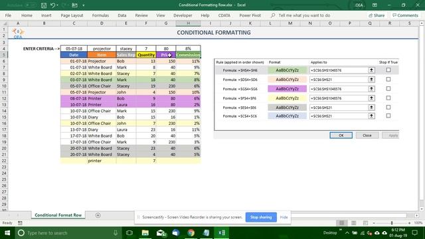Click the Tell me search magnifier icon
Image resolution: width=425 pixels, height=239 pixels.
[x=273, y=15]
